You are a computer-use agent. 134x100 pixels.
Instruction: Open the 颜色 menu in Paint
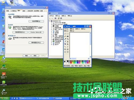click(66, 31)
